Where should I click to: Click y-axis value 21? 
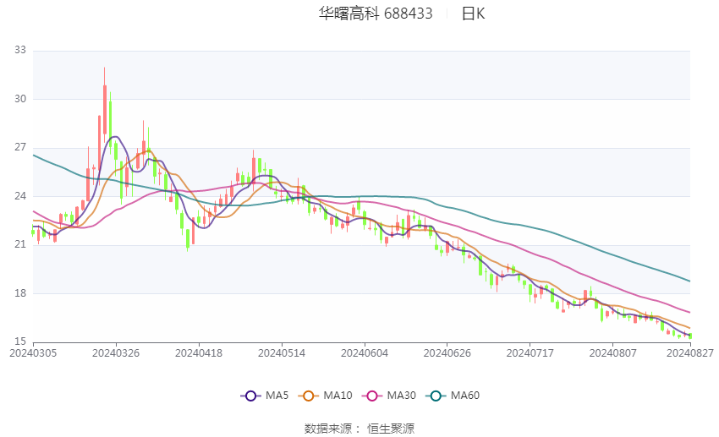[20, 244]
